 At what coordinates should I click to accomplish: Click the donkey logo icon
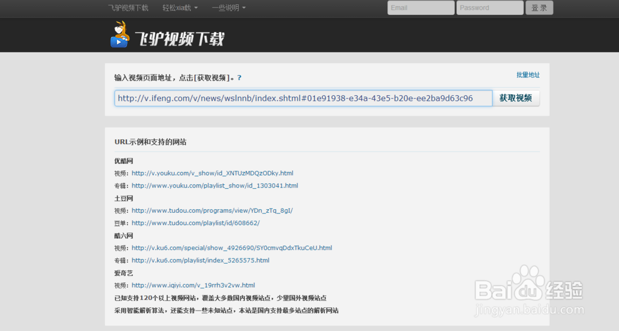click(x=119, y=34)
